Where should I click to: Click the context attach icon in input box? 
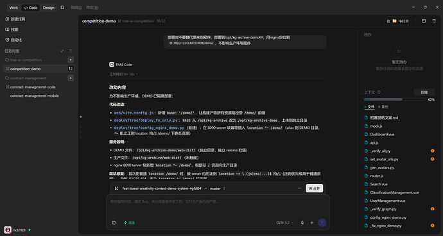(114, 223)
